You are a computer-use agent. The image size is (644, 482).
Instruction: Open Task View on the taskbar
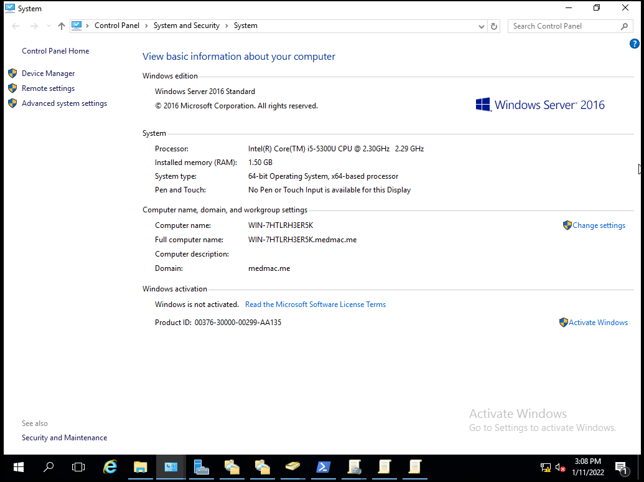click(78, 467)
